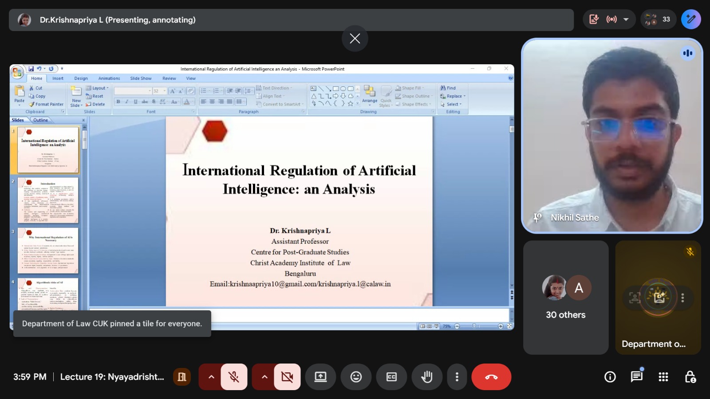
Task: Open the chat messages panel
Action: click(x=636, y=377)
